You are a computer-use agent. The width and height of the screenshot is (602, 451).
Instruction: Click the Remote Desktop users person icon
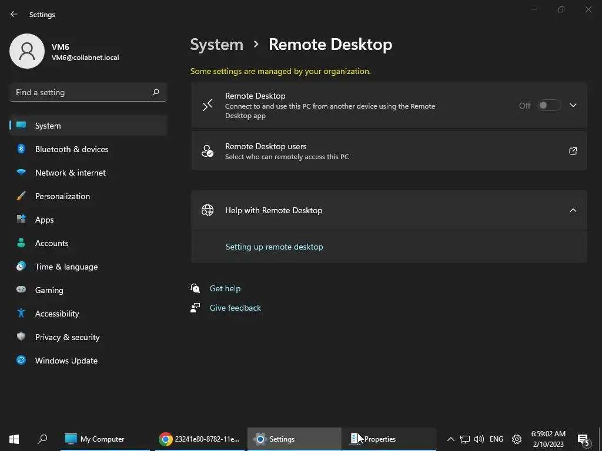[x=208, y=151]
